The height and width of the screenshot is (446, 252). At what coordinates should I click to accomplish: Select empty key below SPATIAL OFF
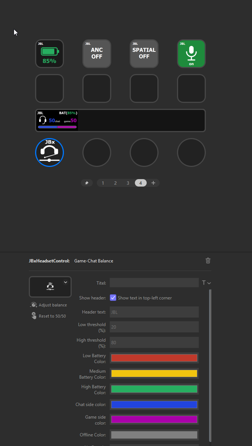[x=144, y=88]
